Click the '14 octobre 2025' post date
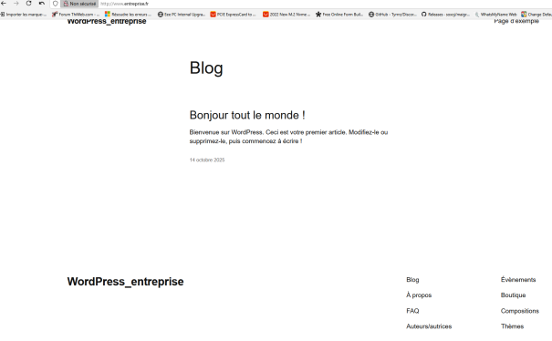The height and width of the screenshot is (341, 552). pyautogui.click(x=207, y=160)
